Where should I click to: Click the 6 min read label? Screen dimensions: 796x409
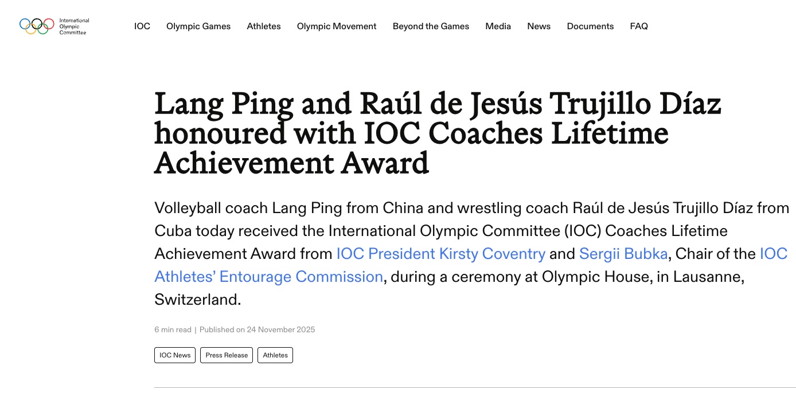[173, 330]
